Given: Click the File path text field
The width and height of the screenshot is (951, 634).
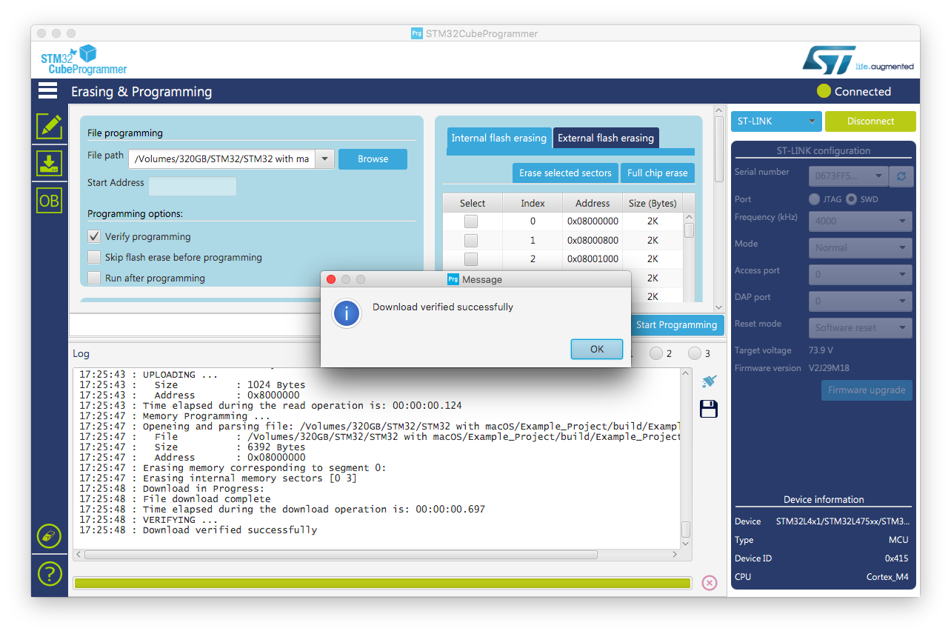Looking at the screenshot, I should click(x=221, y=159).
